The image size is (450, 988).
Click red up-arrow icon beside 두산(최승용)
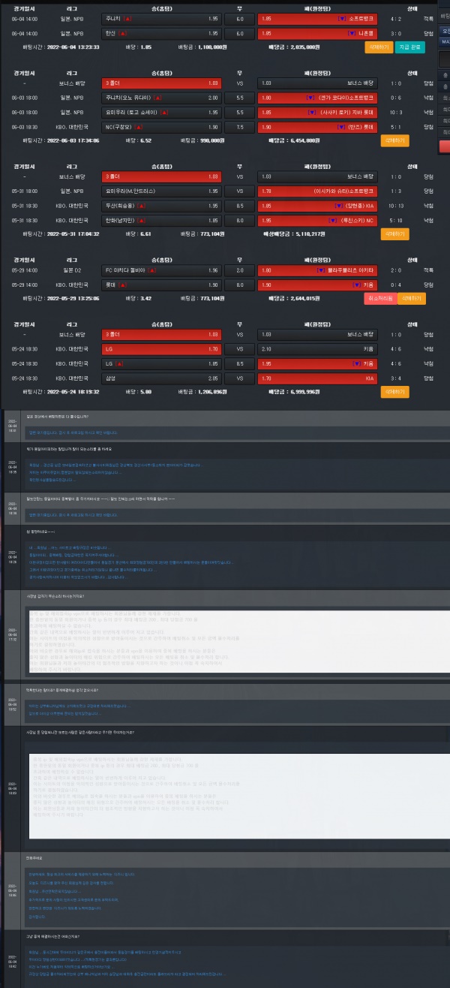tap(140, 206)
